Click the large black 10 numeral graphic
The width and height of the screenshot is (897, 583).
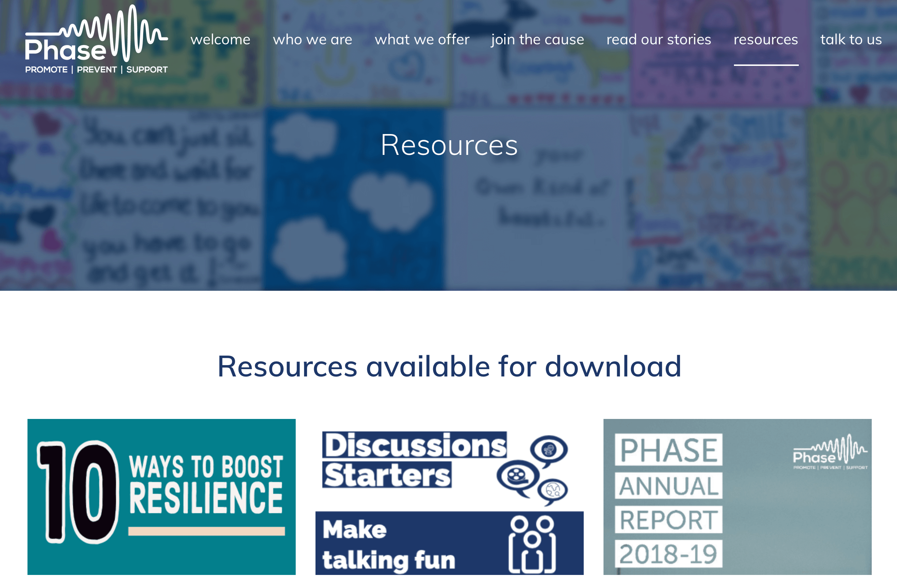[x=78, y=491]
